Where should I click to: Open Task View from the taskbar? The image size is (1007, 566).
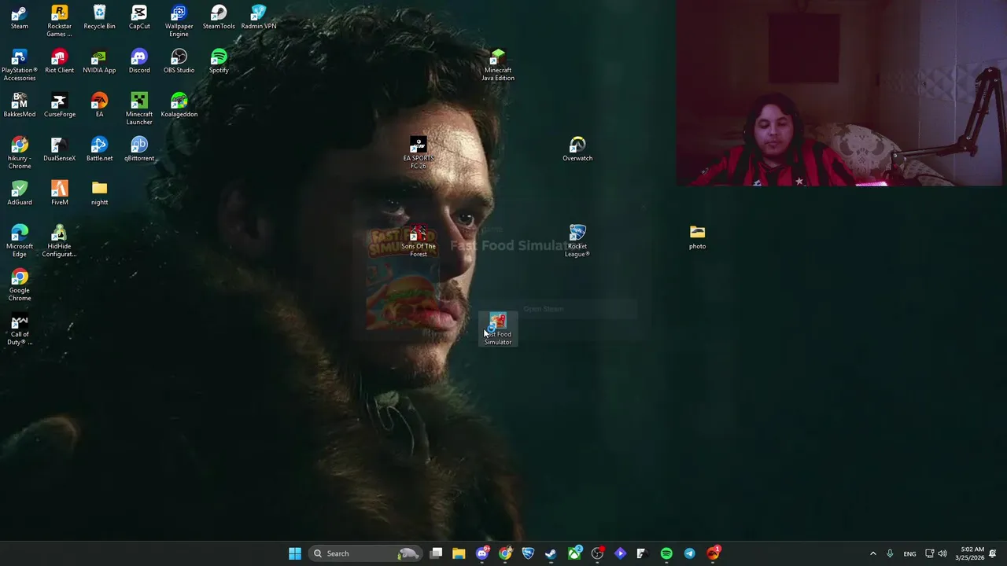(x=437, y=553)
